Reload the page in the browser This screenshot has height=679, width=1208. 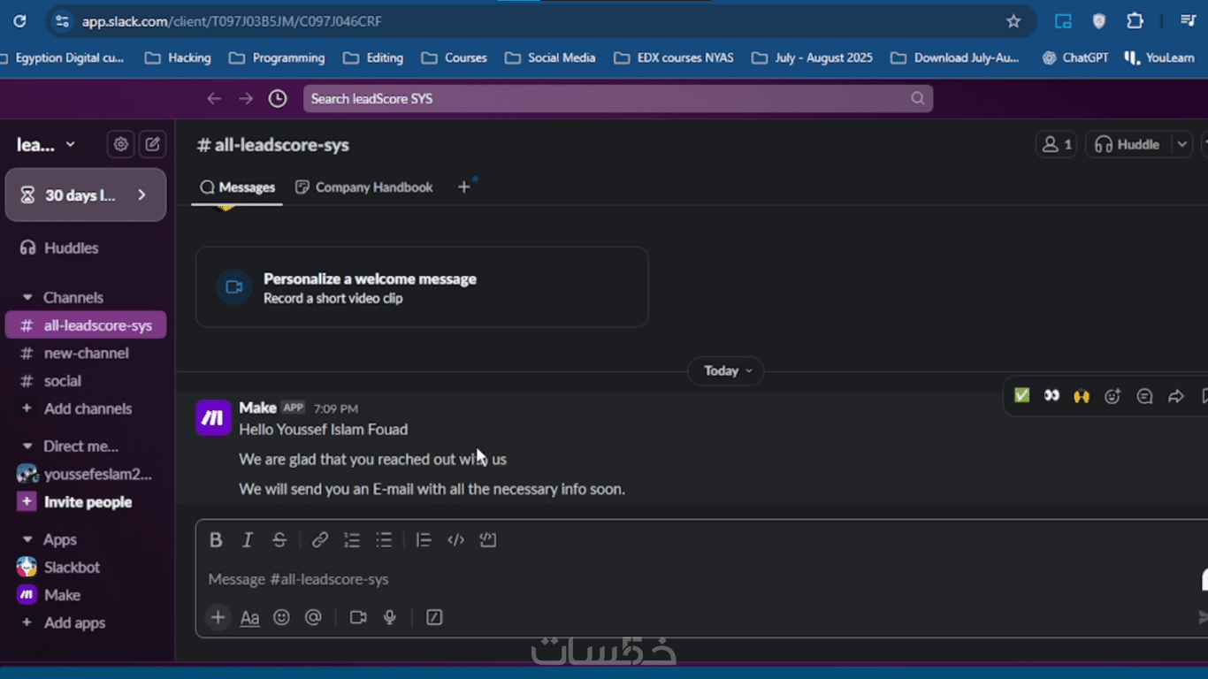point(19,21)
